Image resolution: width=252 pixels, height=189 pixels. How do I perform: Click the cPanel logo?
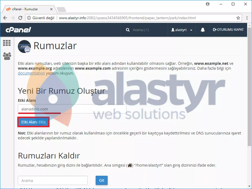18,30
